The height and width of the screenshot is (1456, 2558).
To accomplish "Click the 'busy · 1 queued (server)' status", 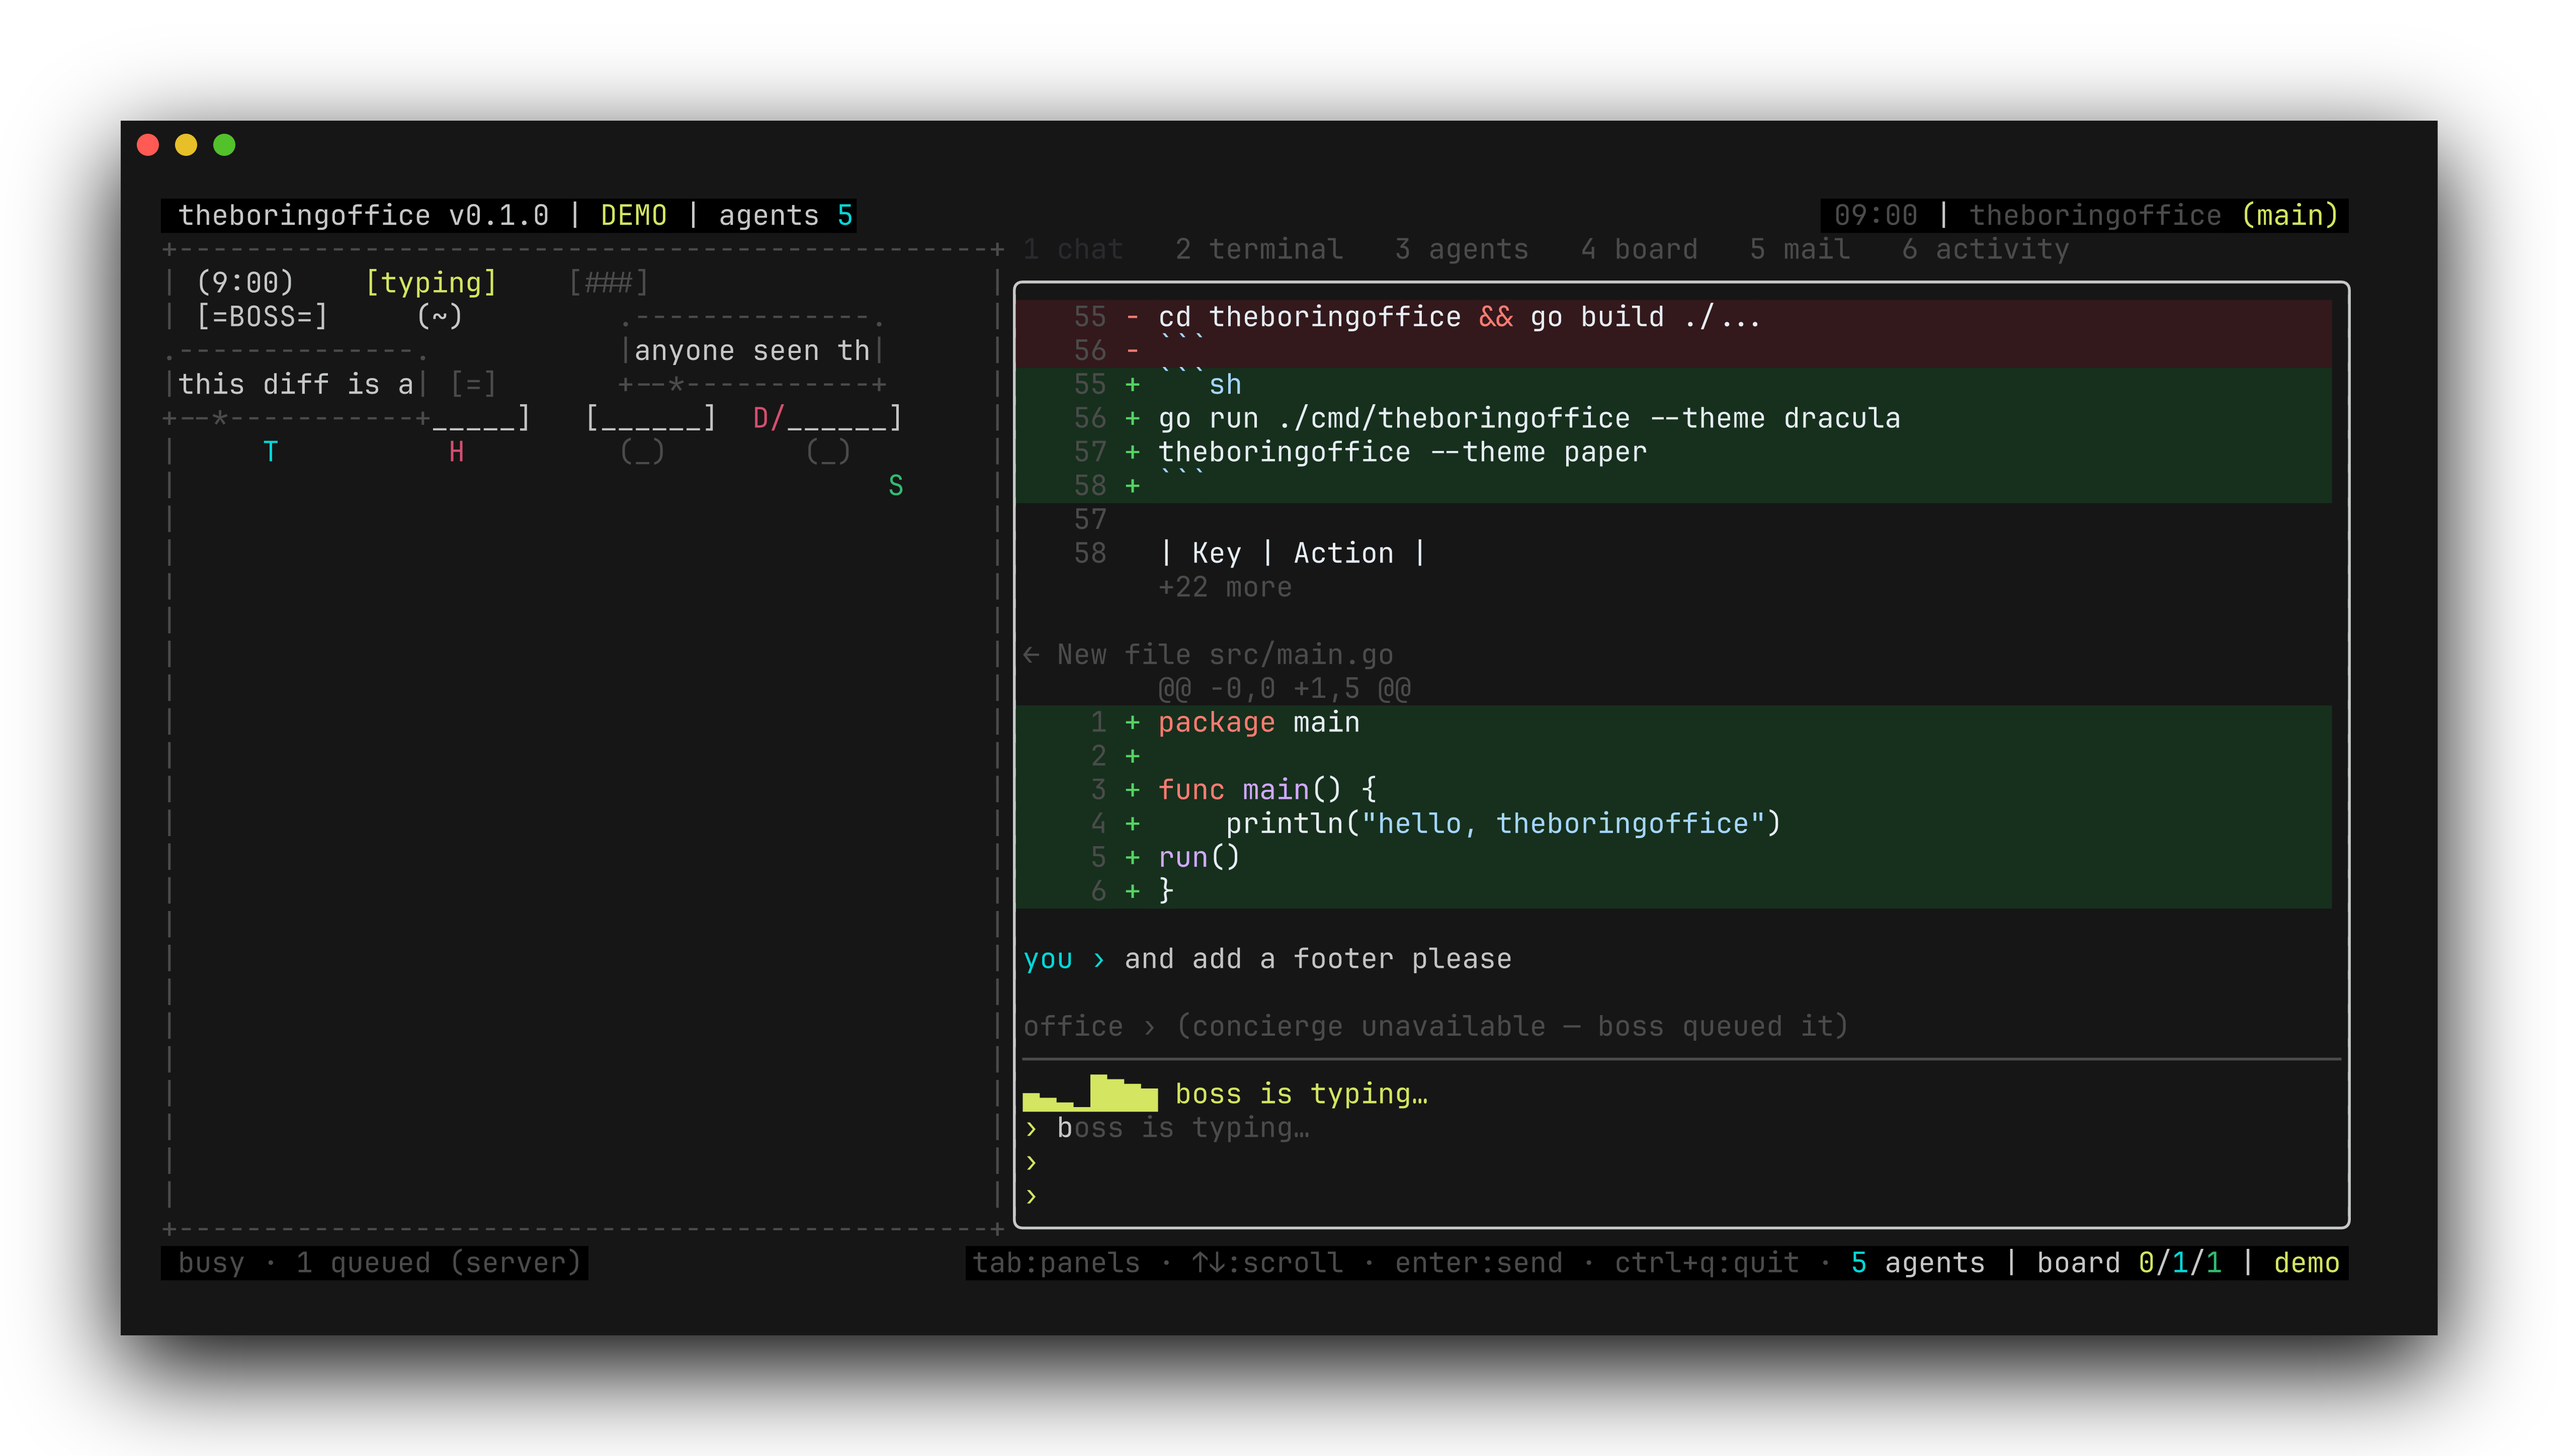I will click(x=379, y=1263).
